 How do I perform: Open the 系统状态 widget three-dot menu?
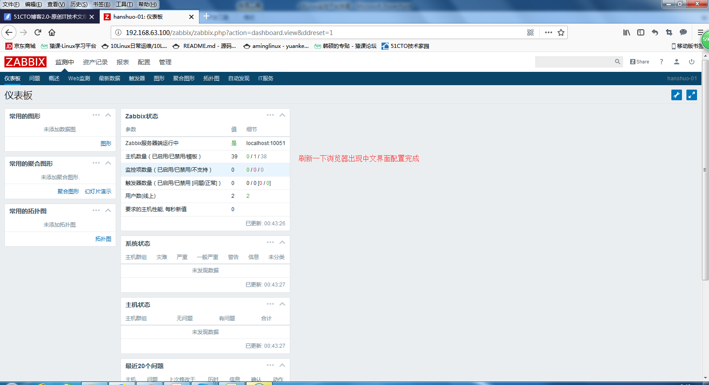pos(270,242)
